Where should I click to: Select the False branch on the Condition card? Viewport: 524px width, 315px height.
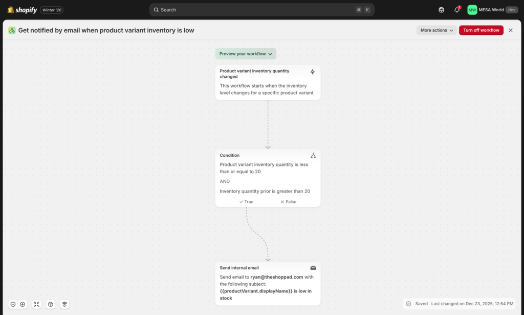(x=287, y=201)
